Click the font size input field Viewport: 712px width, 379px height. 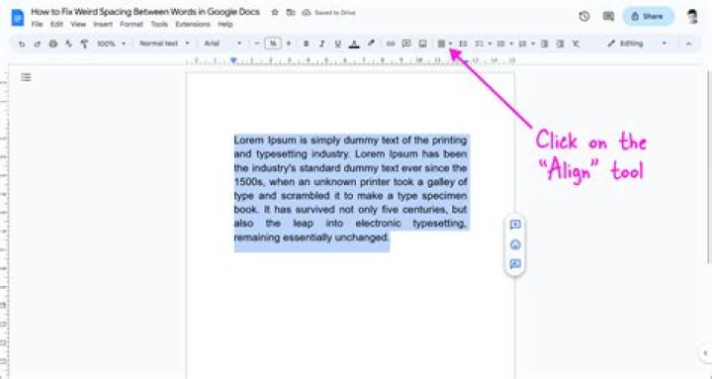273,44
